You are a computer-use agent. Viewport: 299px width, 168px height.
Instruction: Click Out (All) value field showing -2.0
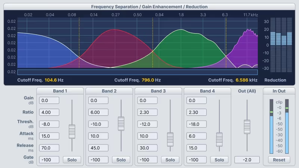(x=247, y=160)
